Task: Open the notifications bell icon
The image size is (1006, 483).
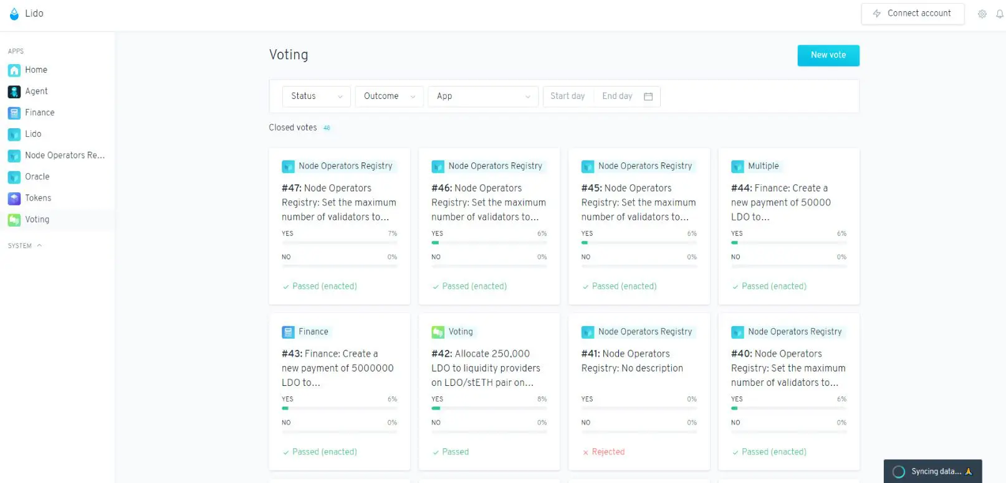Action: click(x=1000, y=14)
